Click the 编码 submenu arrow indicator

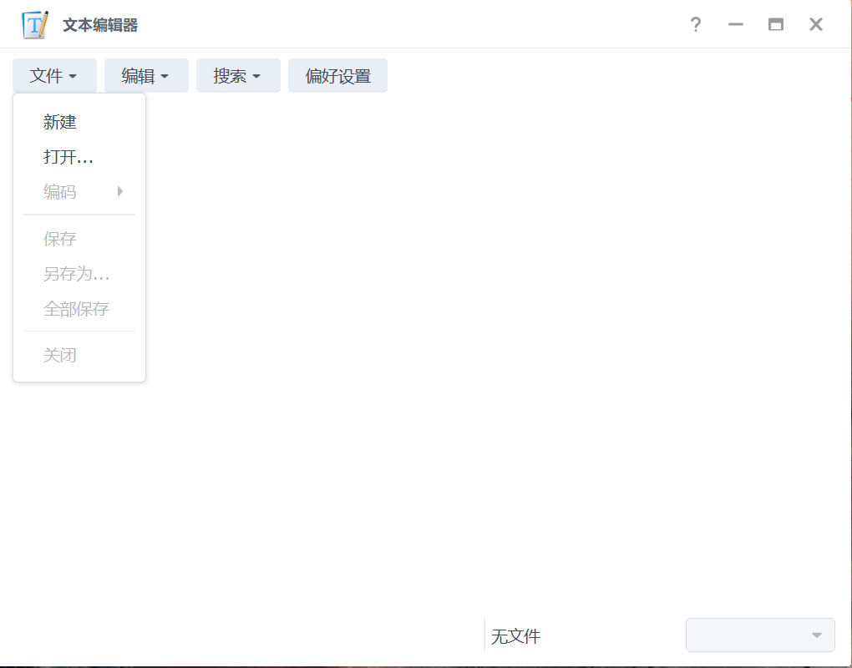pos(119,191)
